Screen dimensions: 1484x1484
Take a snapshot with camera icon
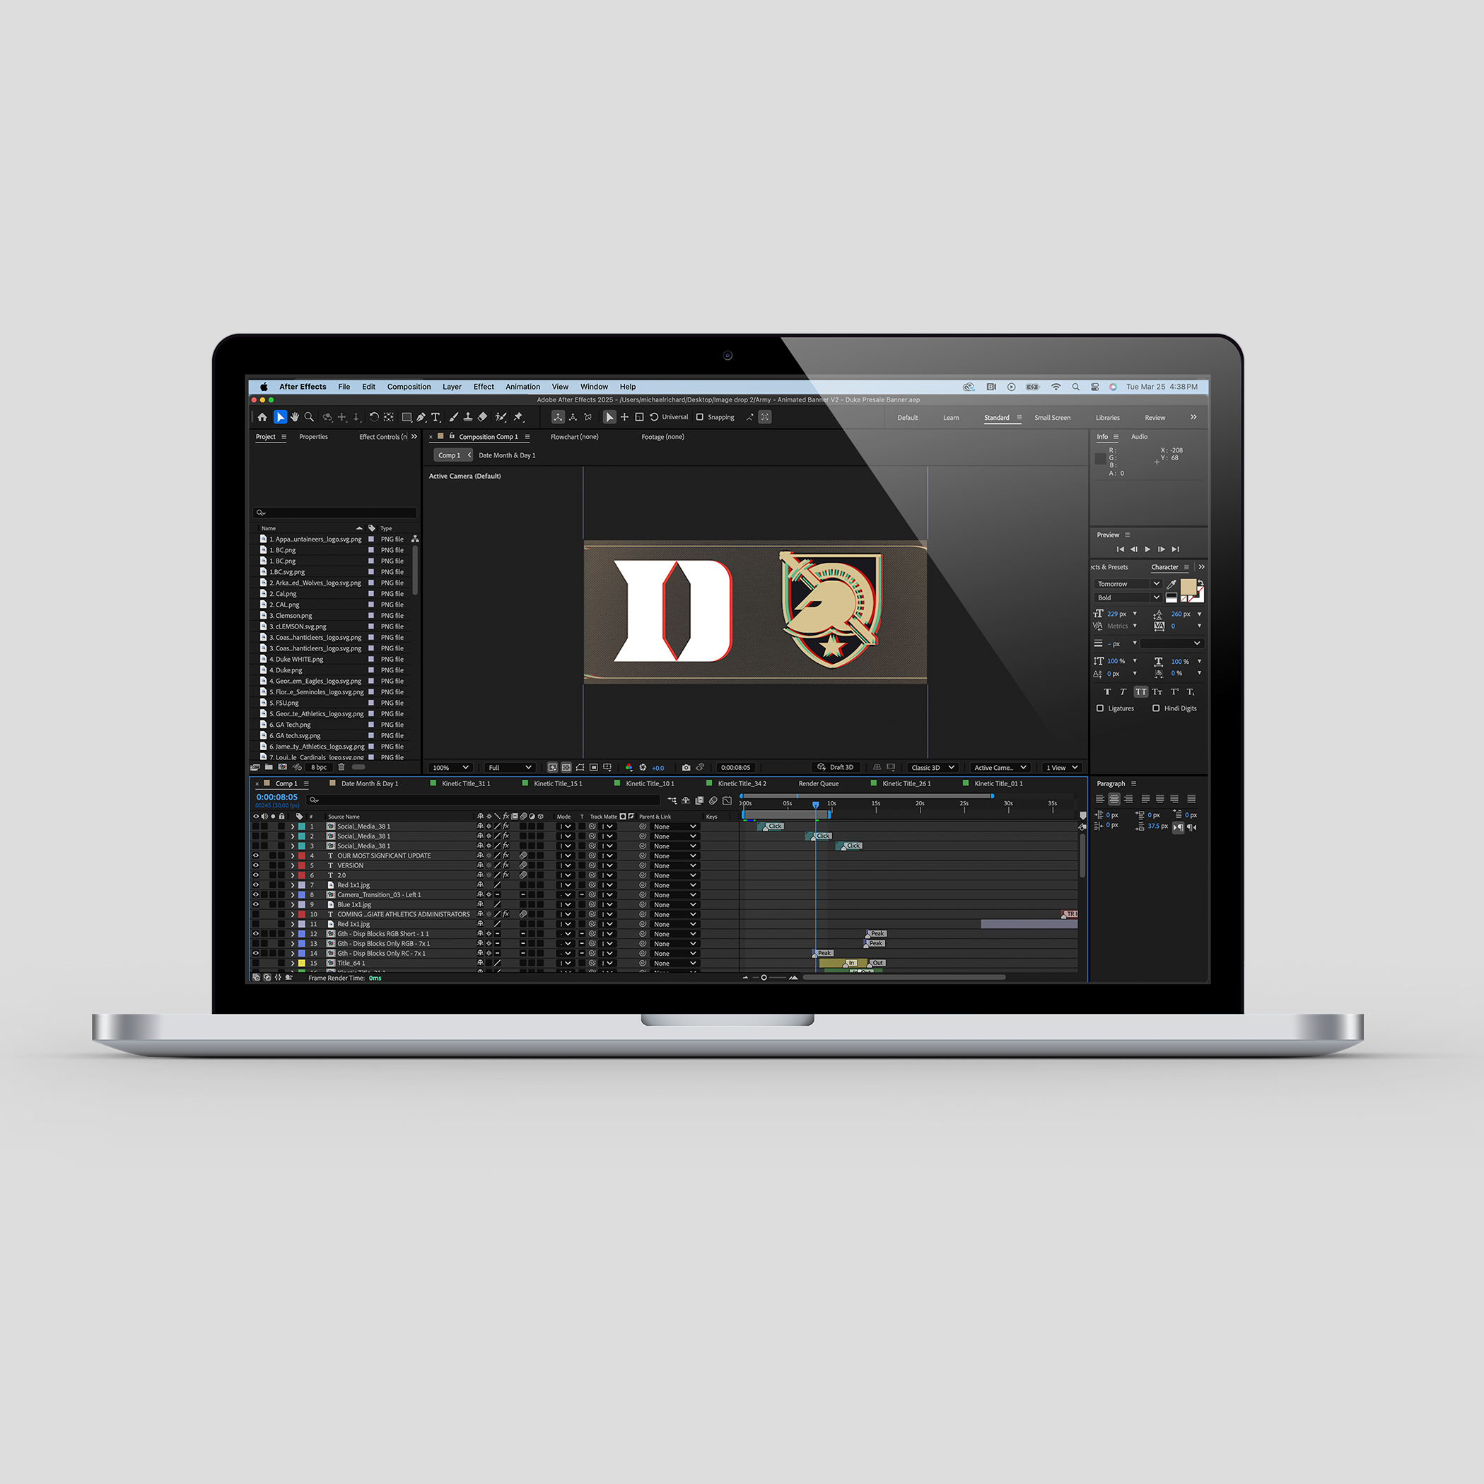(x=686, y=767)
